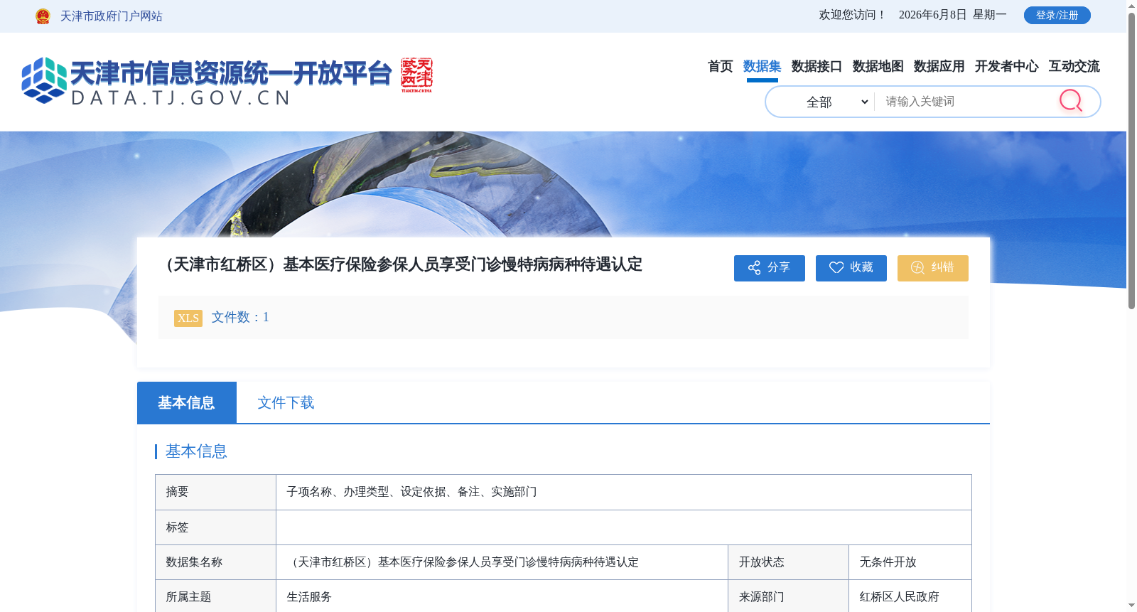
Task: Switch to the 基本信息 tab
Action: click(x=187, y=402)
